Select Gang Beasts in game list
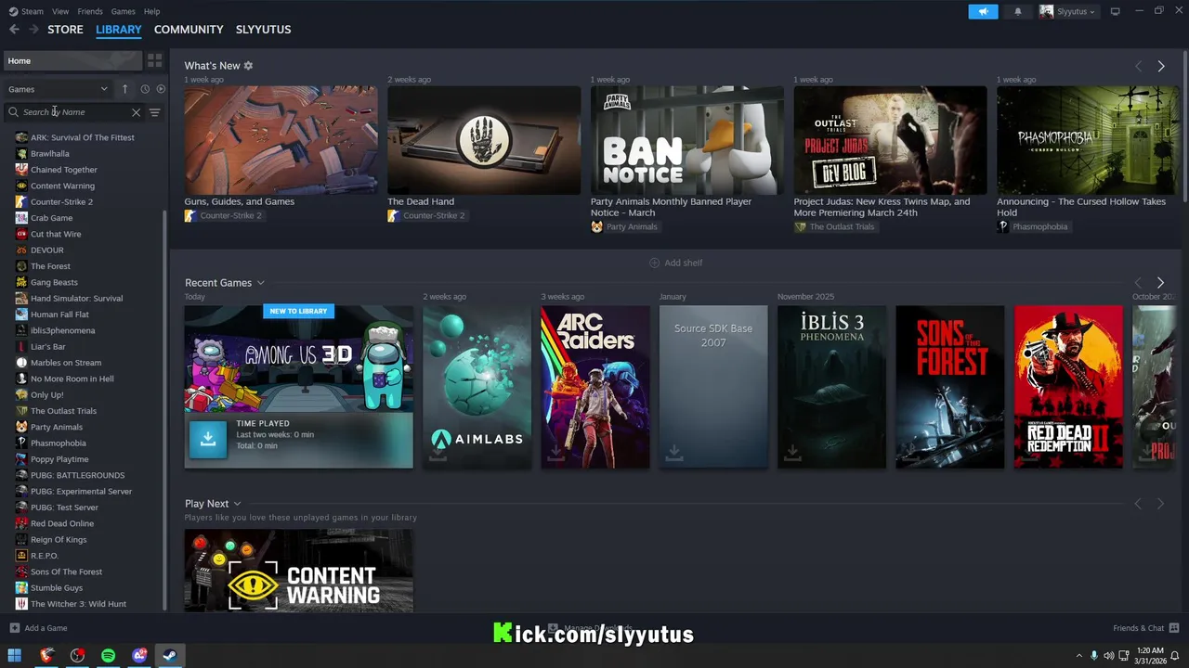The width and height of the screenshot is (1189, 668). (54, 282)
